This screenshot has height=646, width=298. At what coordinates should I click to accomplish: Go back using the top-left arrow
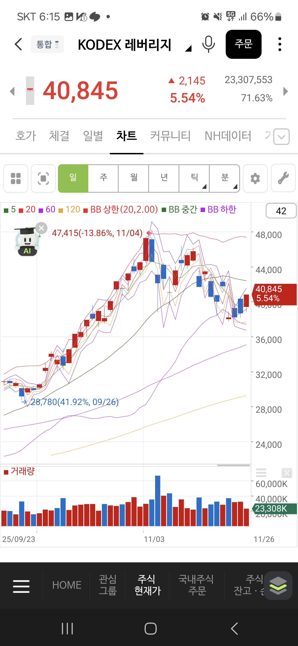click(18, 44)
